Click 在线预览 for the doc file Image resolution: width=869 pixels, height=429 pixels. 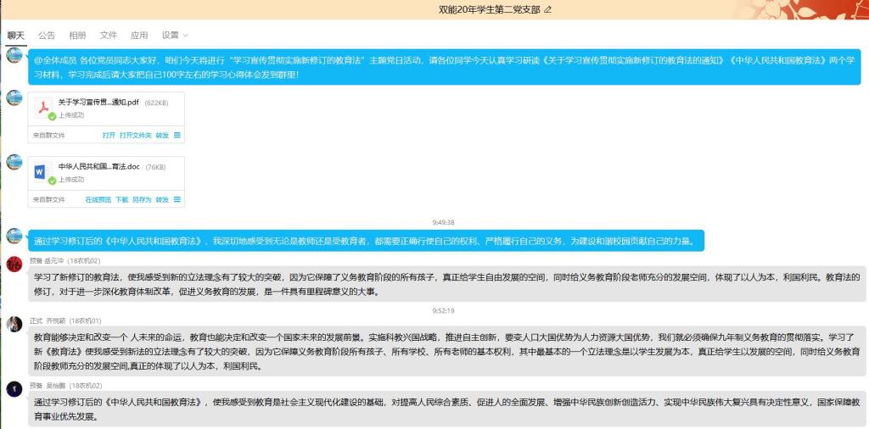98,199
